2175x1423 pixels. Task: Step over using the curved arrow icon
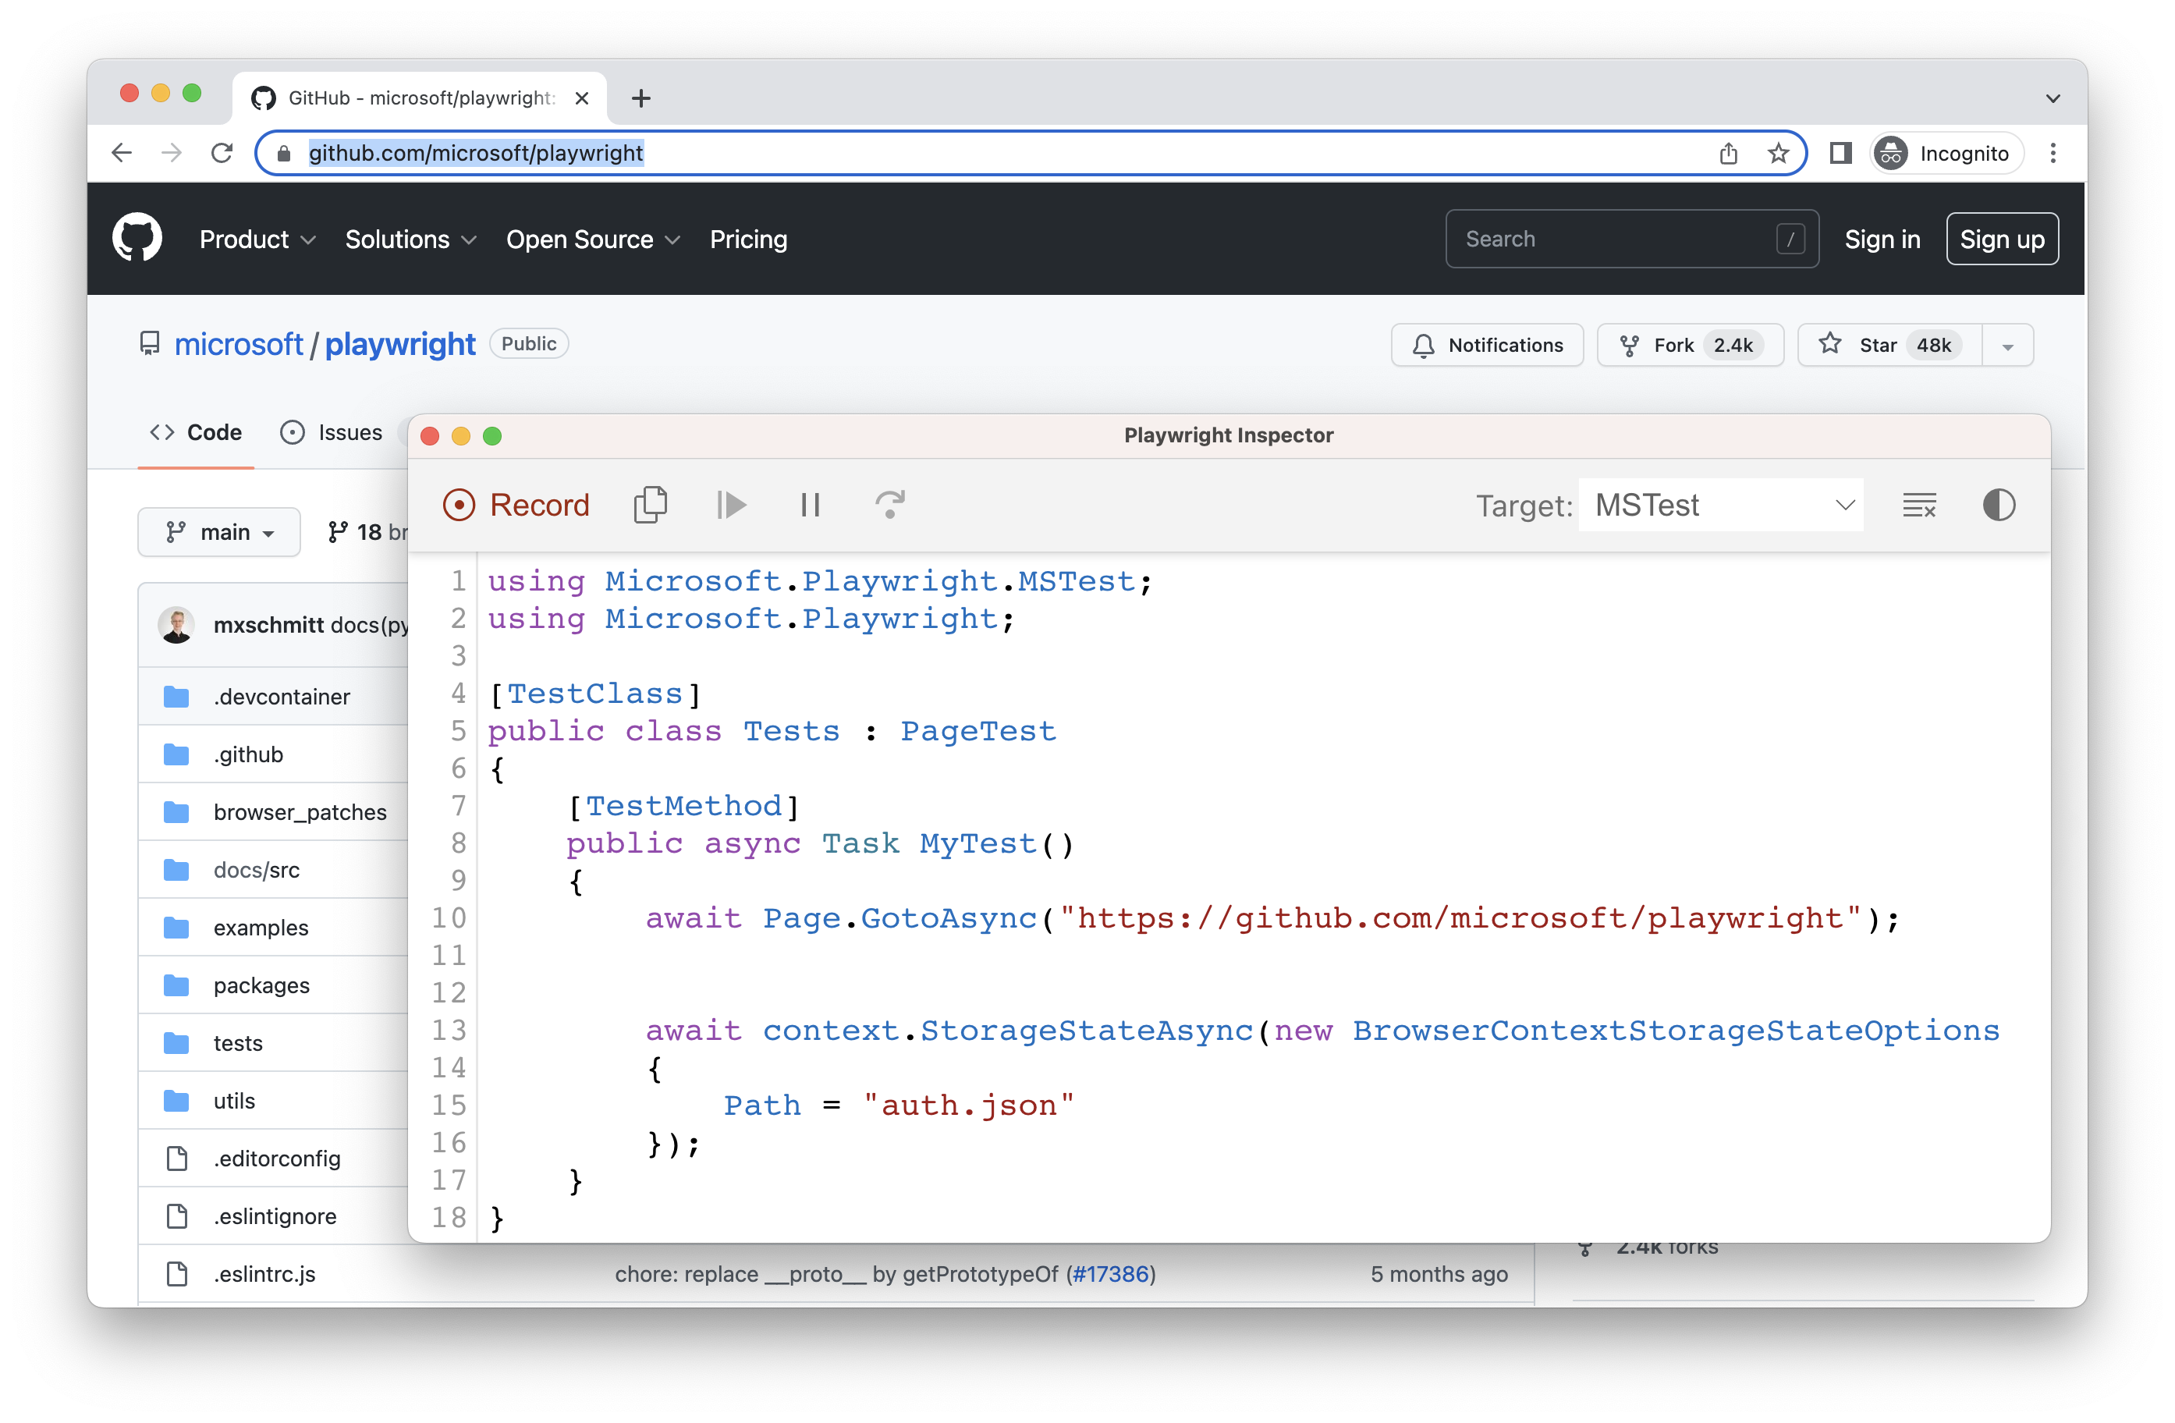pos(889,505)
